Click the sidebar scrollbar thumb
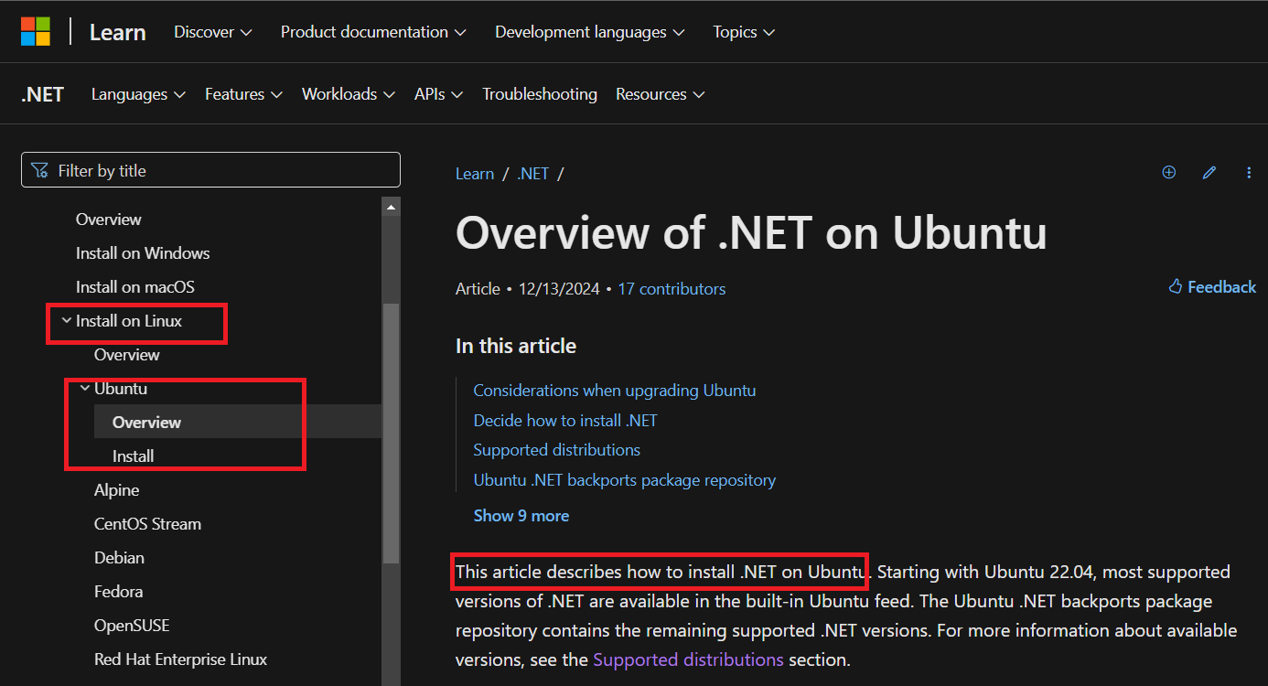The height and width of the screenshot is (686, 1268). click(x=392, y=433)
